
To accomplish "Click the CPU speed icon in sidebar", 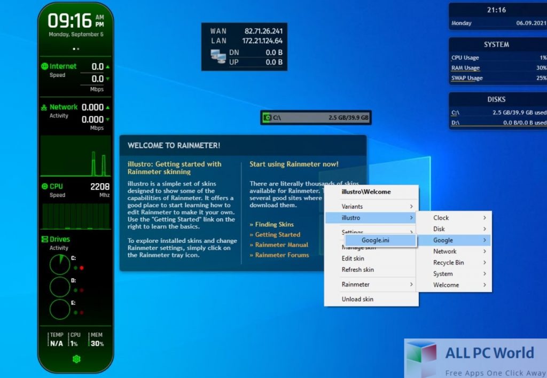I will (44, 186).
